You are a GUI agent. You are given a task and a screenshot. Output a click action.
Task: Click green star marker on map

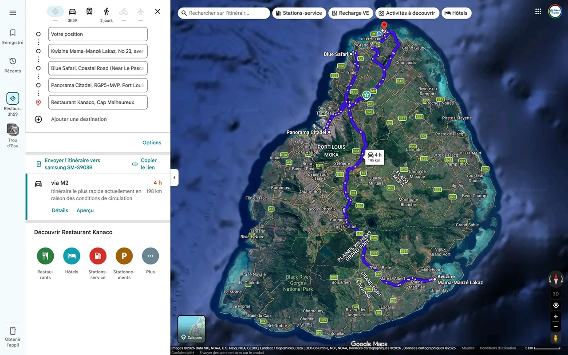tap(366, 95)
